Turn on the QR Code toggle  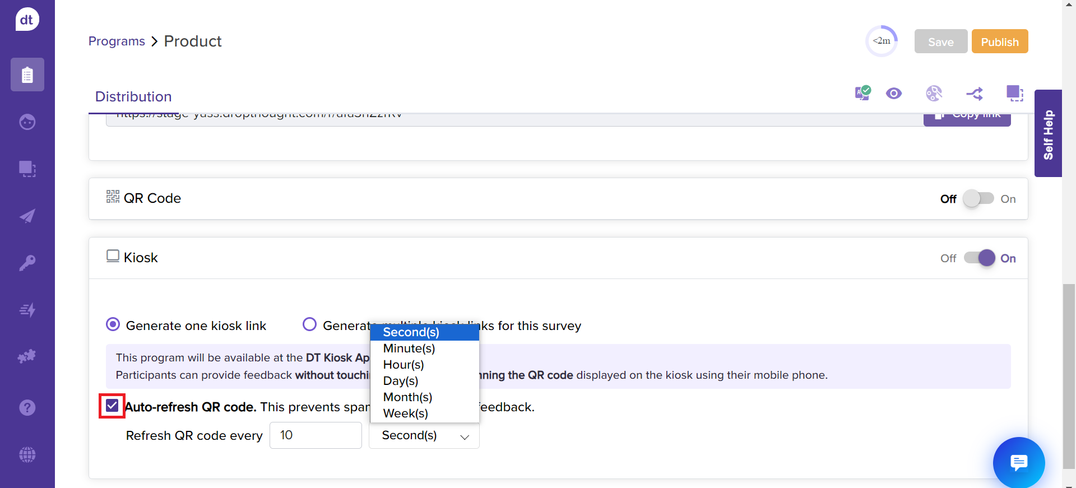pos(978,199)
